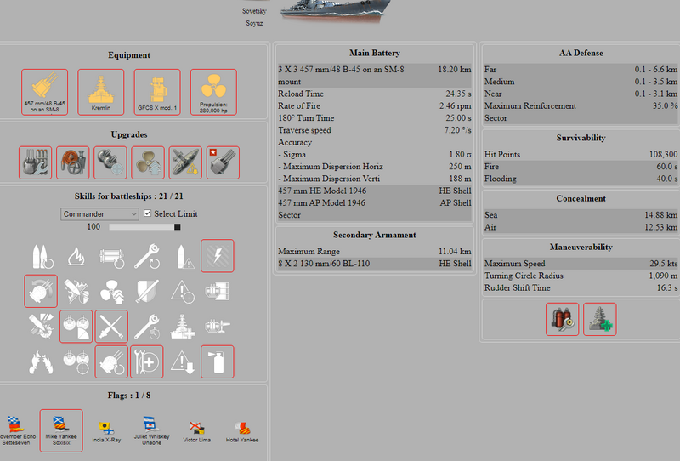
Task: Click the 457 mm HE Model 1946 row
Action: pyautogui.click(x=375, y=192)
